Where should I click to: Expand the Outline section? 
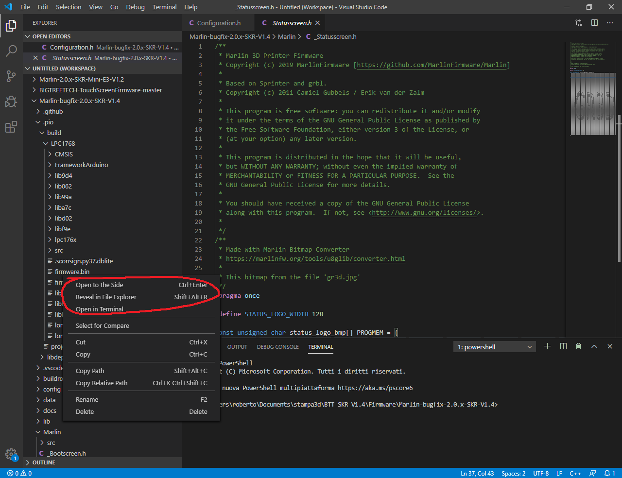[44, 462]
